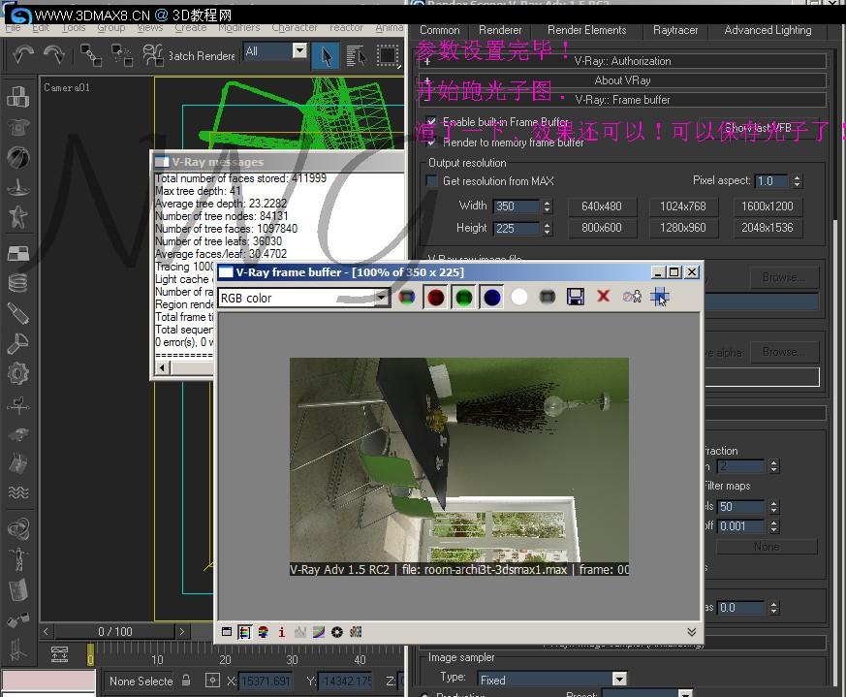846x697 pixels.
Task: Open the RGB color channel dropdown
Action: tap(382, 298)
